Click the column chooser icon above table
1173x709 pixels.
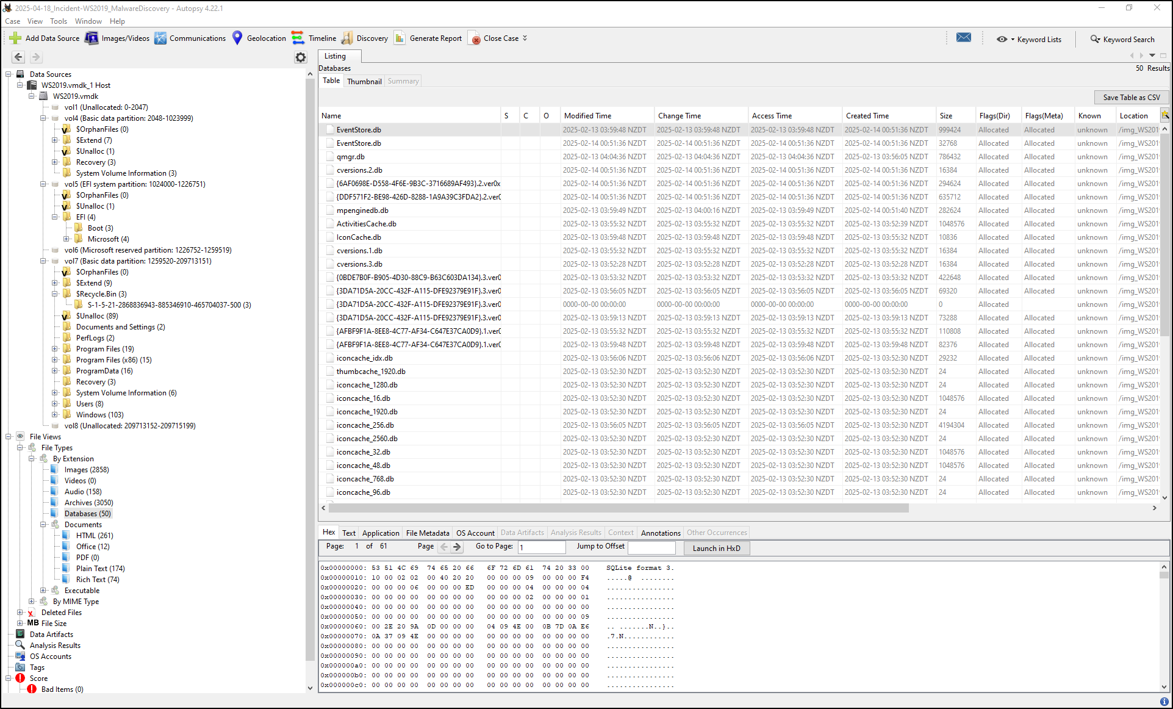tap(1165, 115)
